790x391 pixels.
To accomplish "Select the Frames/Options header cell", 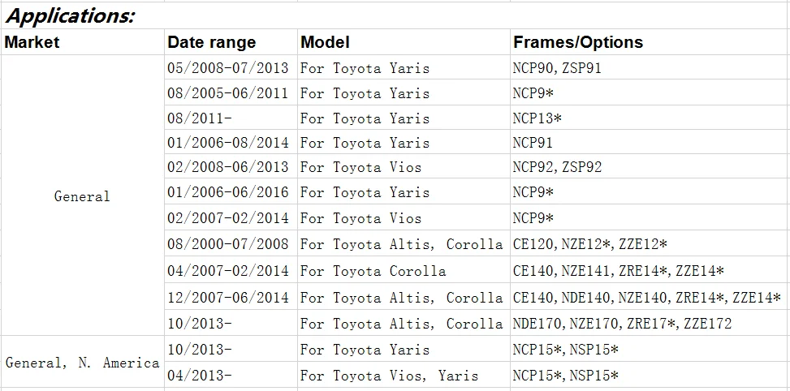I will [650, 42].
